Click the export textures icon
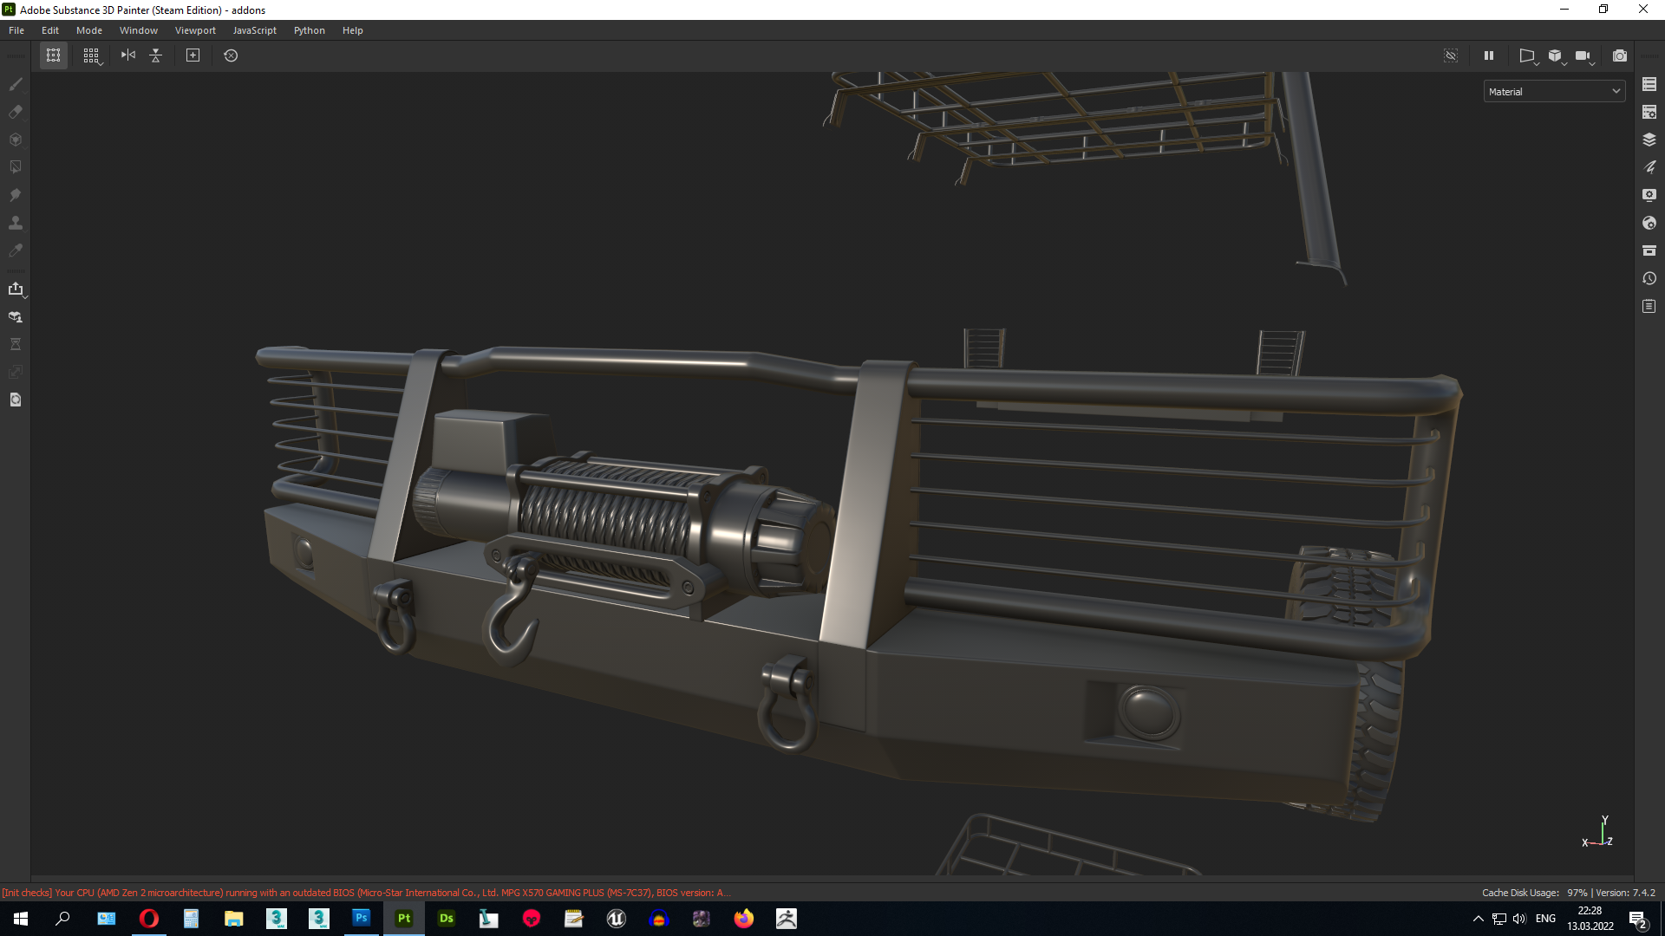Viewport: 1665px width, 936px height. pyautogui.click(x=15, y=289)
